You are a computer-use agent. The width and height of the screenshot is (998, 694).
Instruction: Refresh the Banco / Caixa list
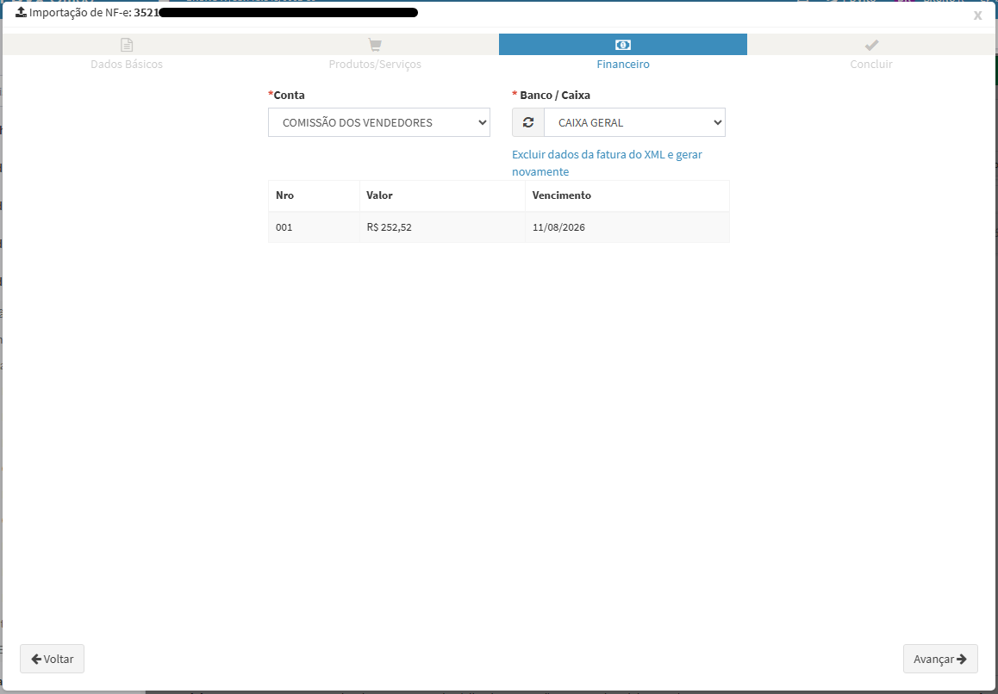[528, 123]
